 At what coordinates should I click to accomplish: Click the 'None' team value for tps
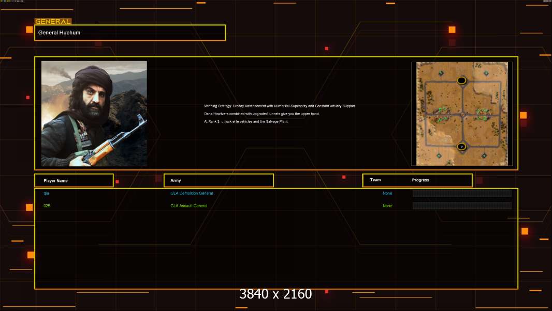(387, 193)
